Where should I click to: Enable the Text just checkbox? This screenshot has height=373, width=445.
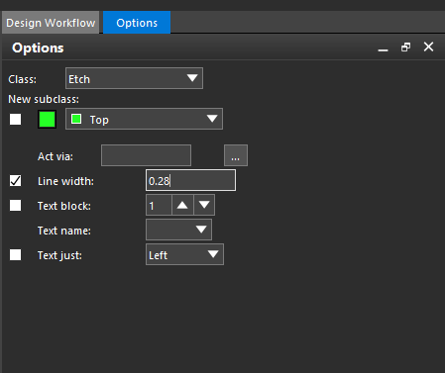click(15, 255)
